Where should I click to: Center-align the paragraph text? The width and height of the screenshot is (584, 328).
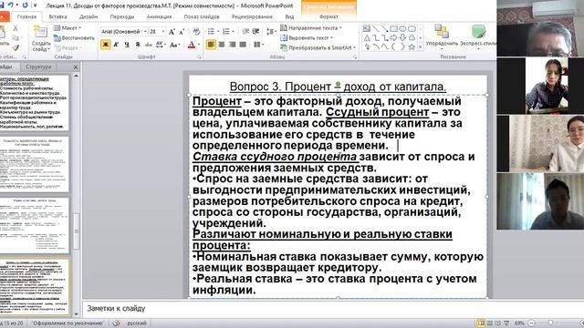pos(222,45)
